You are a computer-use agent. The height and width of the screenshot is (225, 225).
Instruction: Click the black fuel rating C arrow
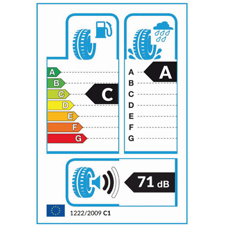[x=102, y=94]
